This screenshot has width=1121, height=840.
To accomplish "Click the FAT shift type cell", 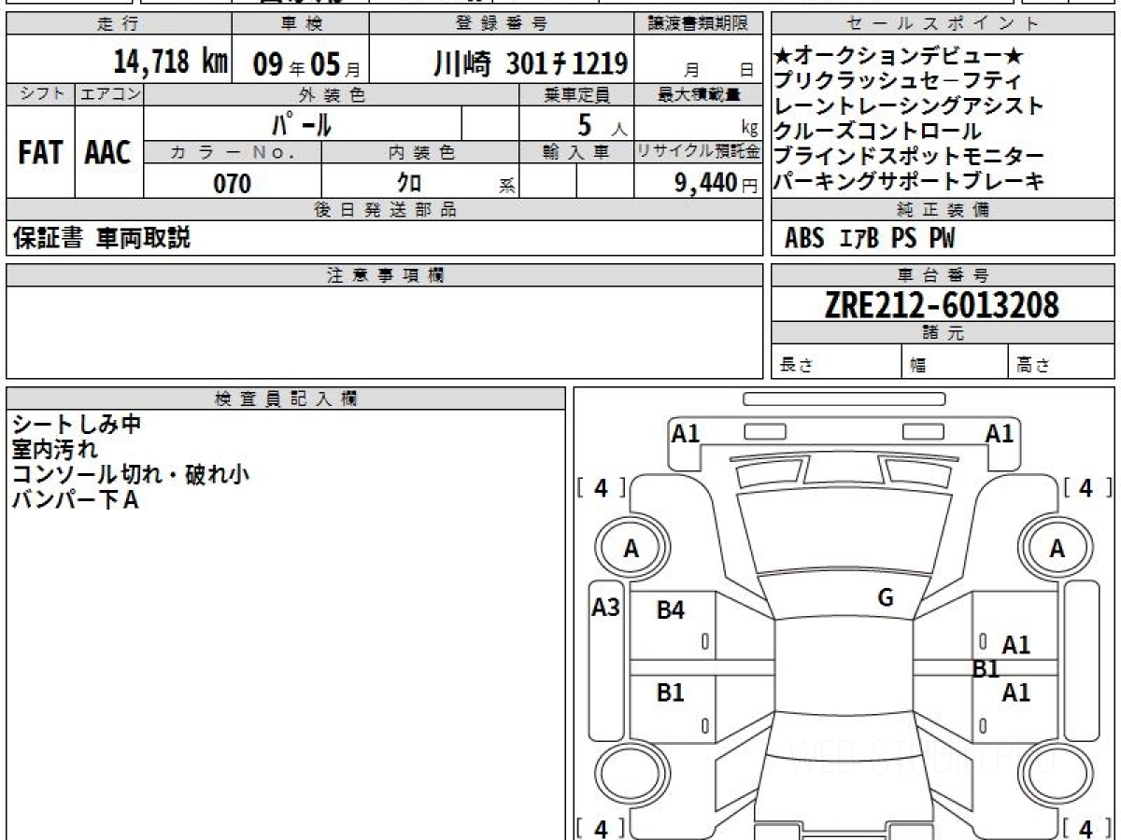I will 40,153.
